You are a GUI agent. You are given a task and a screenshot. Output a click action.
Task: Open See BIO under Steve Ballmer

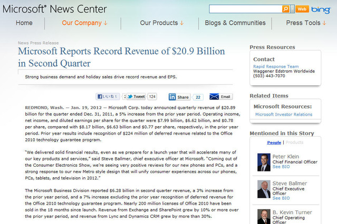[281, 198]
